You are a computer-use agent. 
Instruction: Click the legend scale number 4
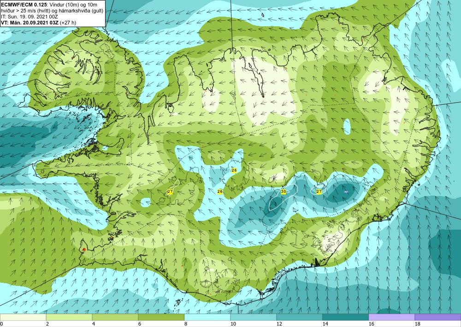[x=94, y=324]
